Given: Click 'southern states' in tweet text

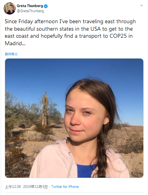Looking at the screenshot, I should click(55, 29).
